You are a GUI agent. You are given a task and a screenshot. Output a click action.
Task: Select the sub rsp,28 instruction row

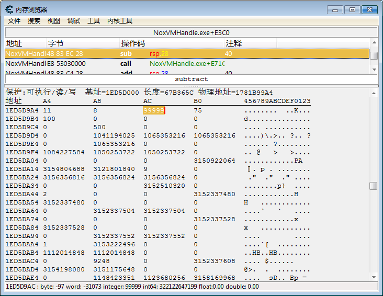[x=187, y=53]
